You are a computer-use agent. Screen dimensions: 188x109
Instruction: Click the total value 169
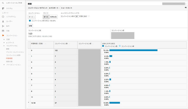(x=30, y=34)
